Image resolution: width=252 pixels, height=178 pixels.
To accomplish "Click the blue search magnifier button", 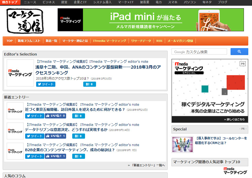I will [239, 52].
